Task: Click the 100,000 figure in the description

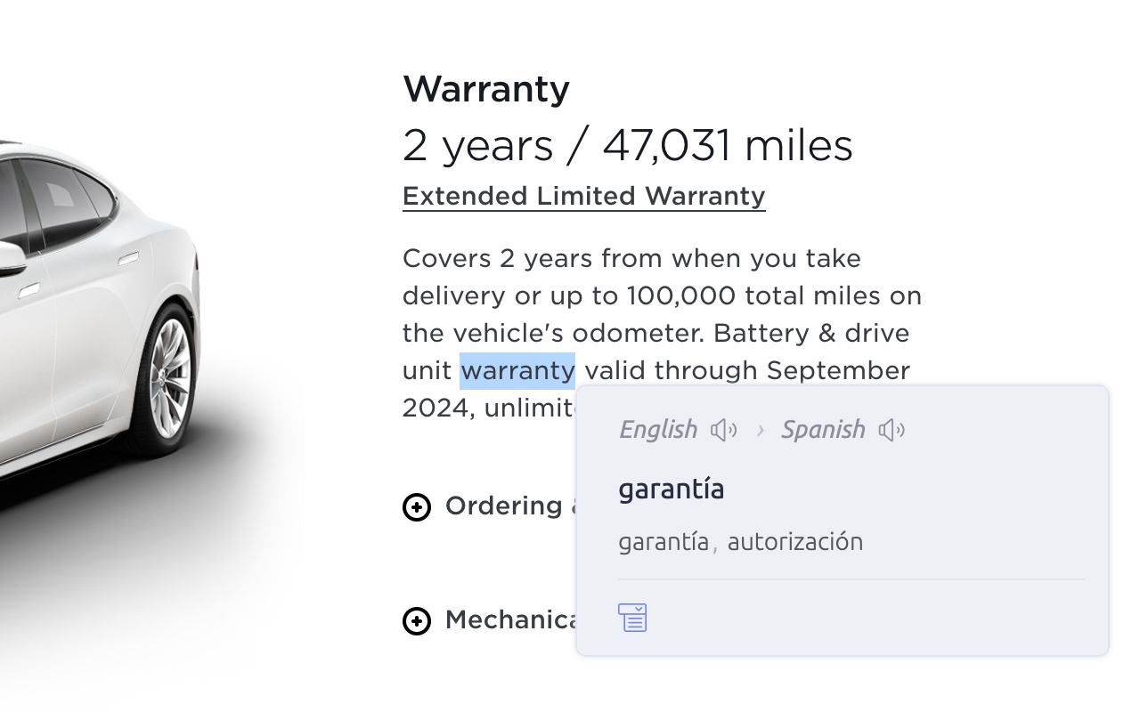Action: [681, 295]
